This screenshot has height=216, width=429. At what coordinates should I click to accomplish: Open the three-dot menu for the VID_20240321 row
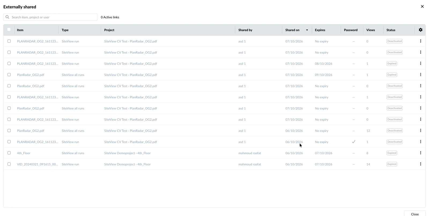[x=420, y=164]
